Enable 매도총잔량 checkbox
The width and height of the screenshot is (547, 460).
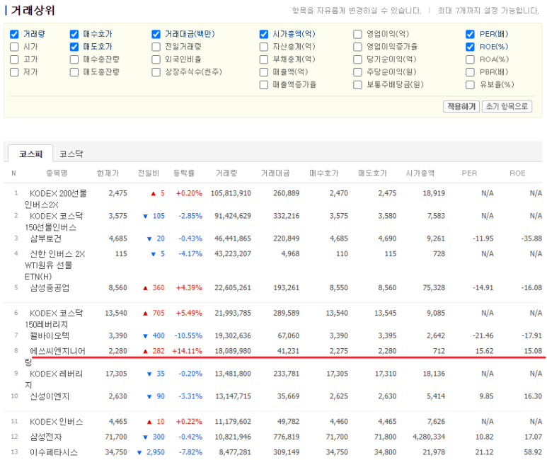(74, 72)
